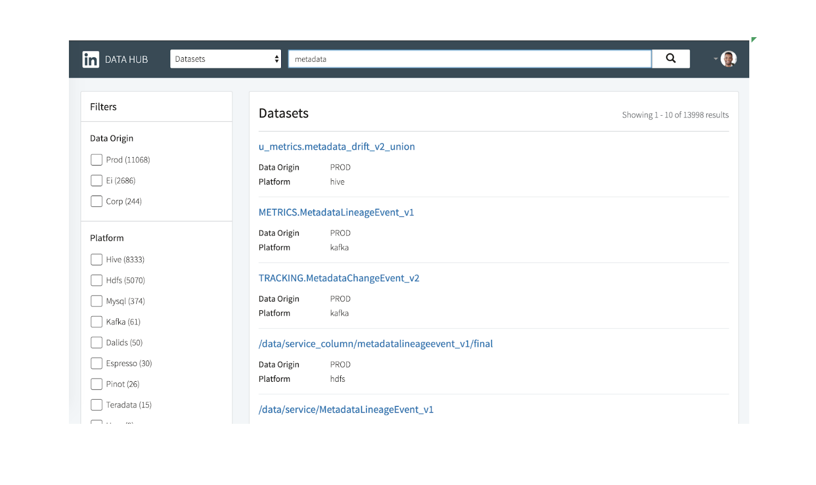Viewport: 816px width, 485px height.
Task: Click the caret next to the profile avatar
Action: click(717, 58)
